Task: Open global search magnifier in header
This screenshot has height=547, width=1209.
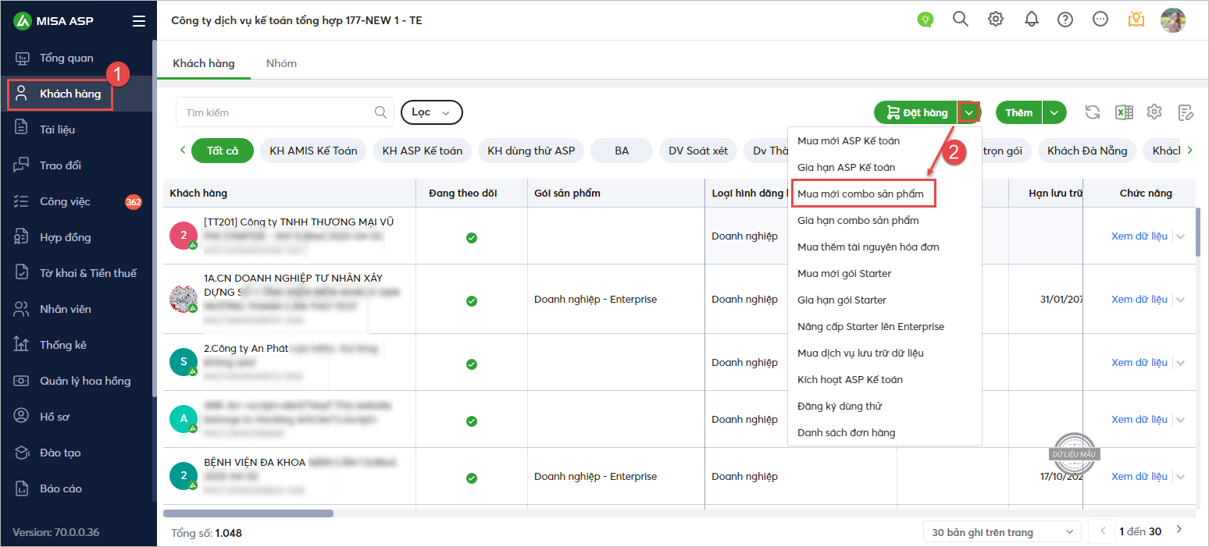Action: 961,20
